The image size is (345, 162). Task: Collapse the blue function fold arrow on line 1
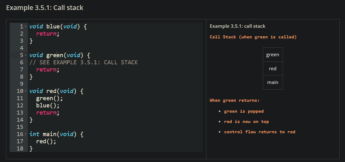[26, 27]
